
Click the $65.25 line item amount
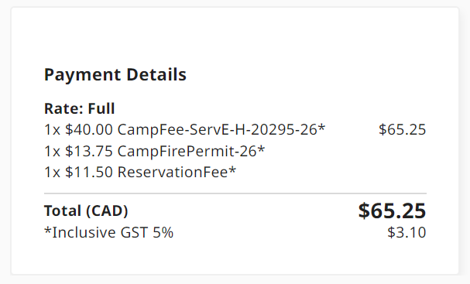[403, 130]
